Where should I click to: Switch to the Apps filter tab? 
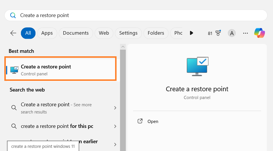(x=47, y=33)
